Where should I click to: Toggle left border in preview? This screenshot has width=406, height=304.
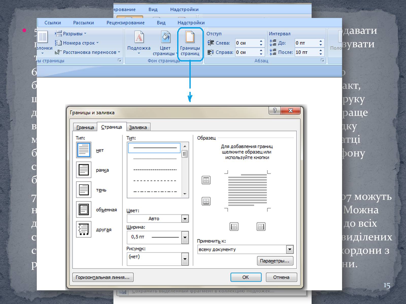pos(234,226)
